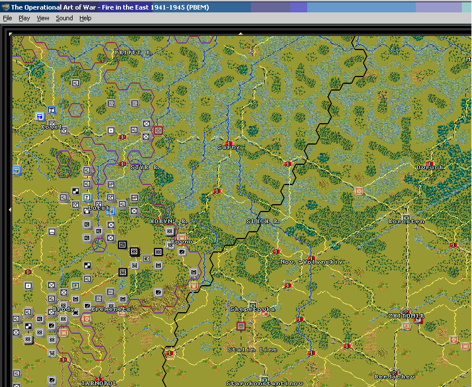Select the Soviet unit on Rovno city
The height and width of the screenshot is (387, 472).
point(182,238)
